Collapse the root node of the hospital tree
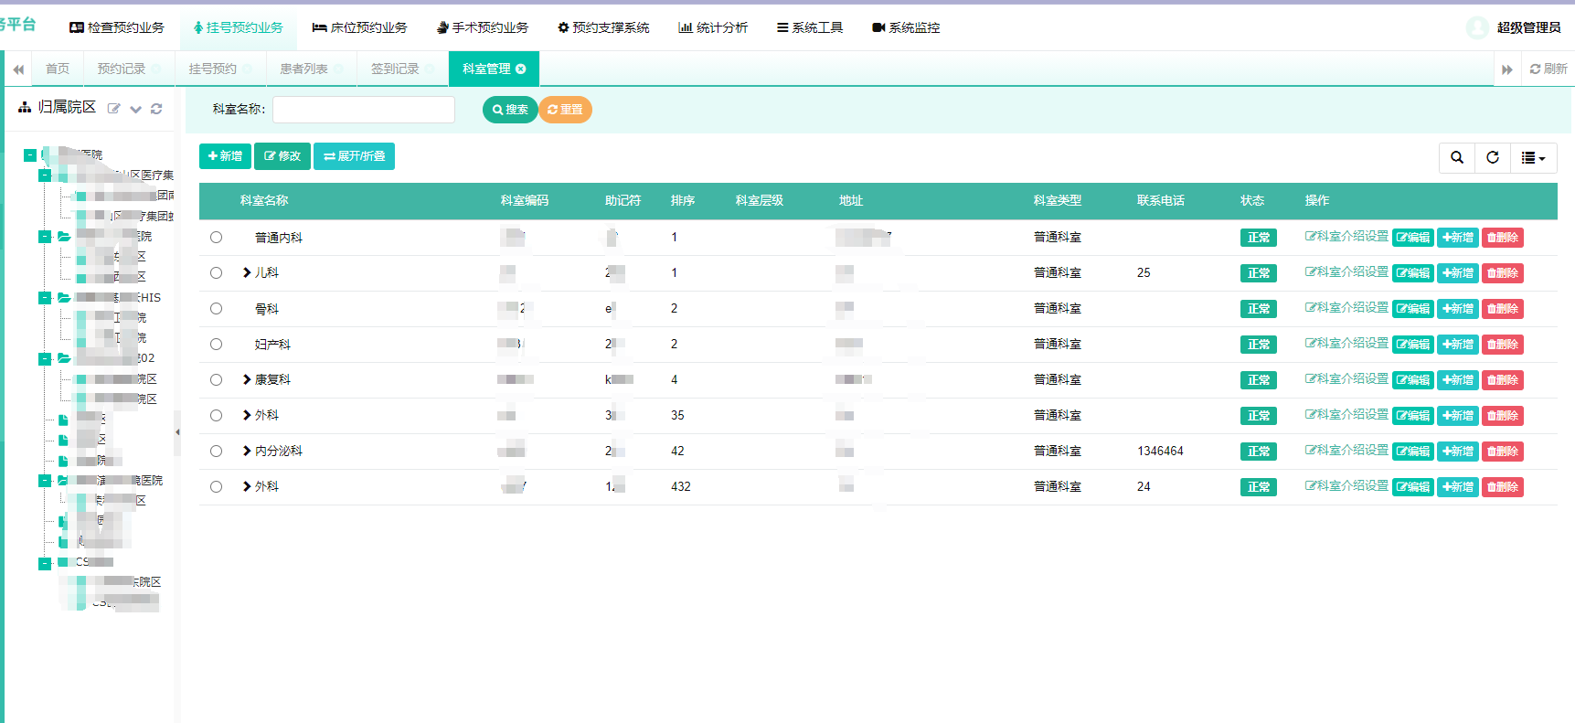The width and height of the screenshot is (1575, 723). 30,155
